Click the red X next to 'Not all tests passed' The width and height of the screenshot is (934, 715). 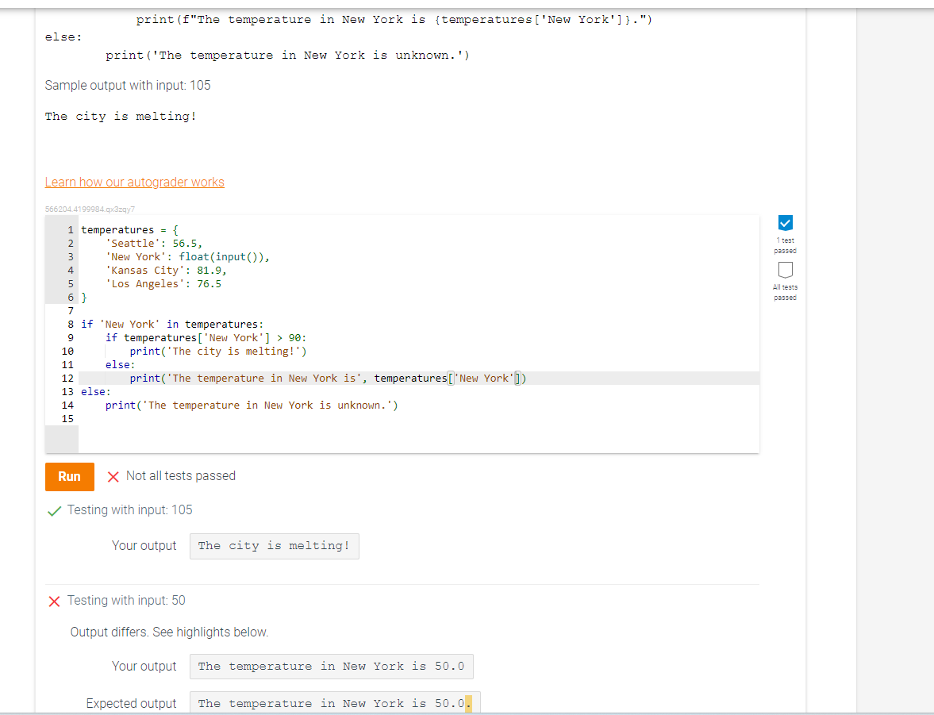point(113,477)
